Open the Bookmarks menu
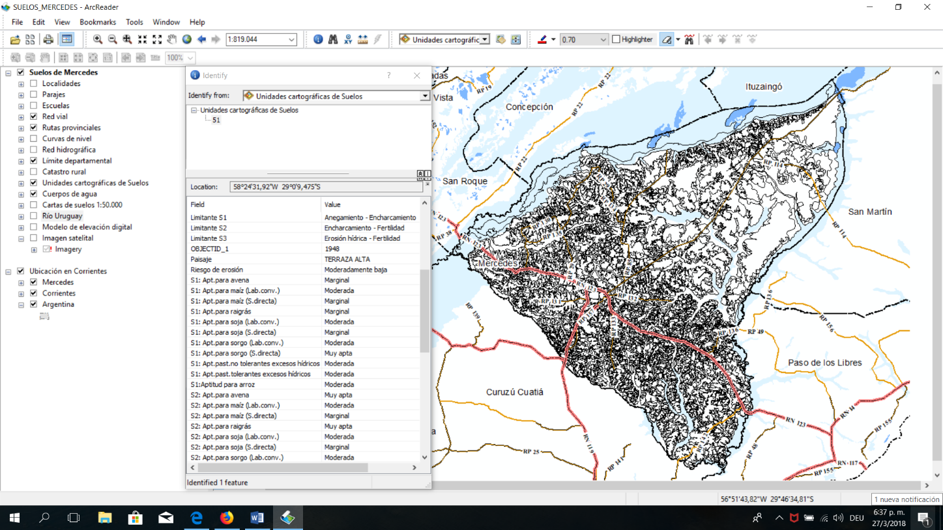Screen dimensions: 943x530 [x=98, y=22]
